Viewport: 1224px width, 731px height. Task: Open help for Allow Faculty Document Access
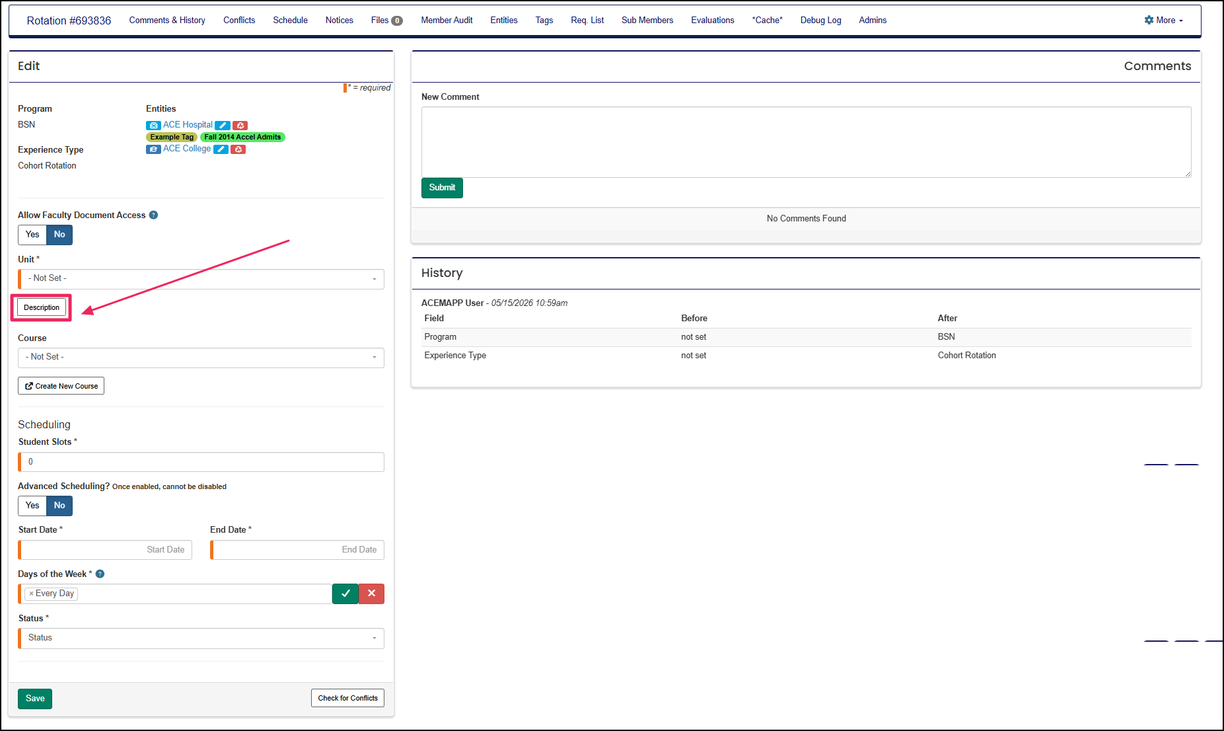point(153,215)
